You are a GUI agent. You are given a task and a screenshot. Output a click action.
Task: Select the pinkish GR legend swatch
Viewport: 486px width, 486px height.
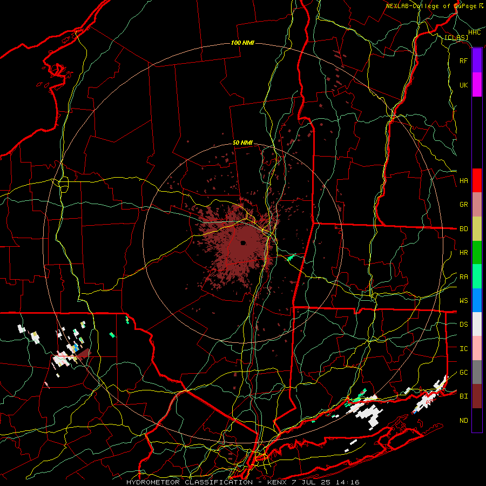tap(477, 205)
